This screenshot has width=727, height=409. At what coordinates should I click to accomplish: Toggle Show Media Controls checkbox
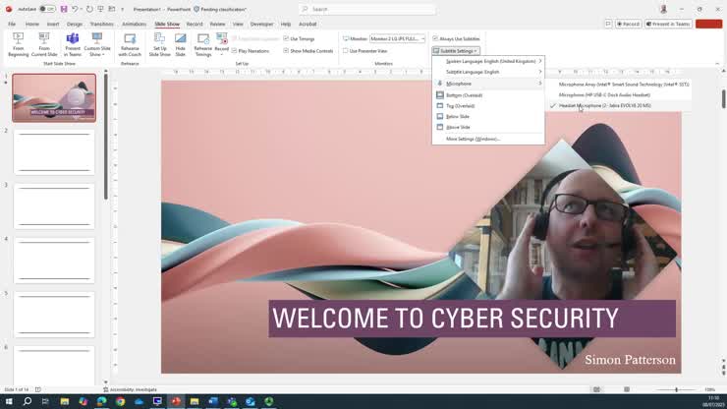coord(308,51)
